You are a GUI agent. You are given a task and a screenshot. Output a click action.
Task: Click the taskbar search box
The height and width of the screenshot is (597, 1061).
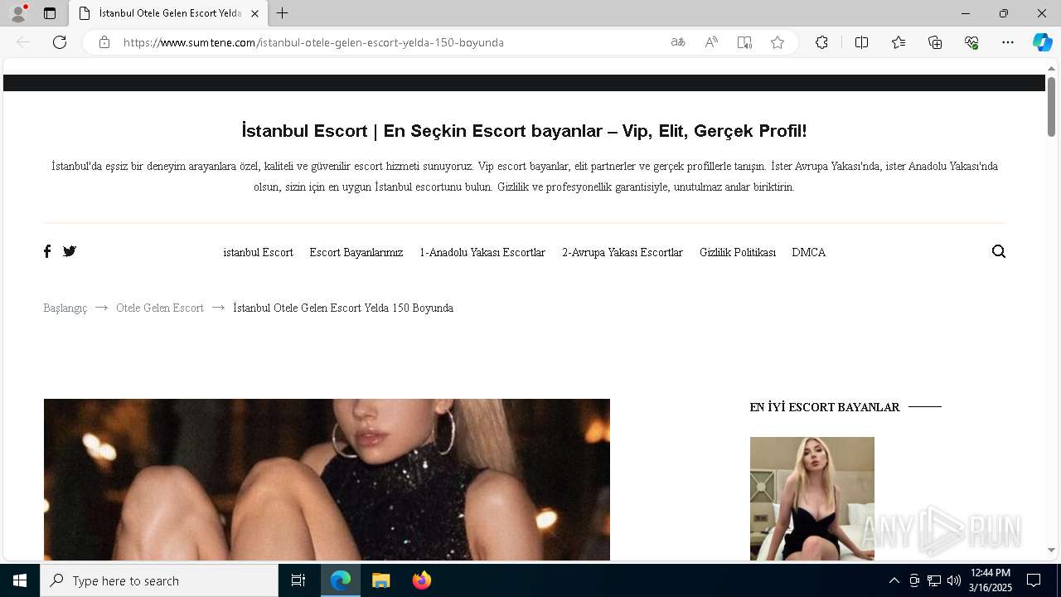(159, 580)
